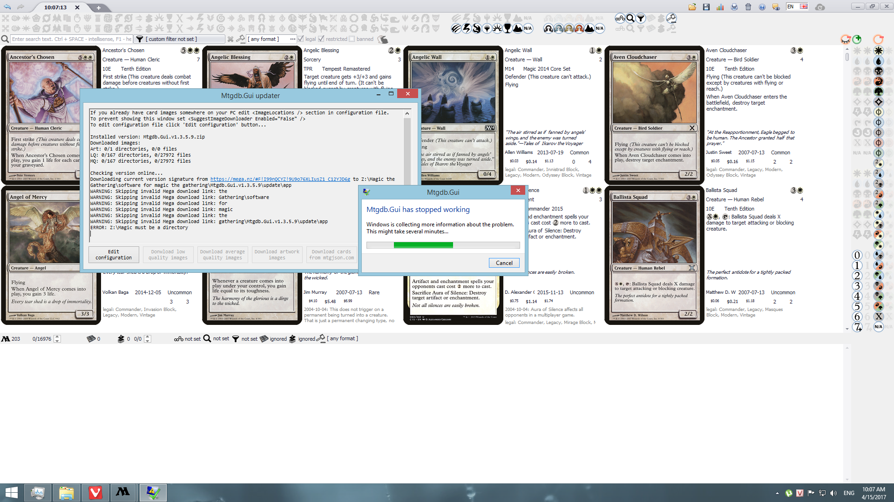
Task: Toggle the legal checkbox
Action: 301,39
